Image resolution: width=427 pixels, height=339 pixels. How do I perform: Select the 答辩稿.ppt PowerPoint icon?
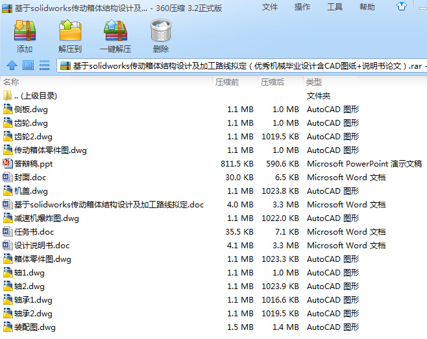(8, 163)
